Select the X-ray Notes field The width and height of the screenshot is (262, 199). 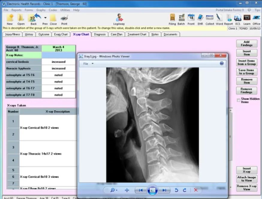59,55
